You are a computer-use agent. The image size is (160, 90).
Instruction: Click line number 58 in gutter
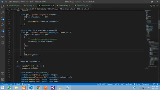9,50
